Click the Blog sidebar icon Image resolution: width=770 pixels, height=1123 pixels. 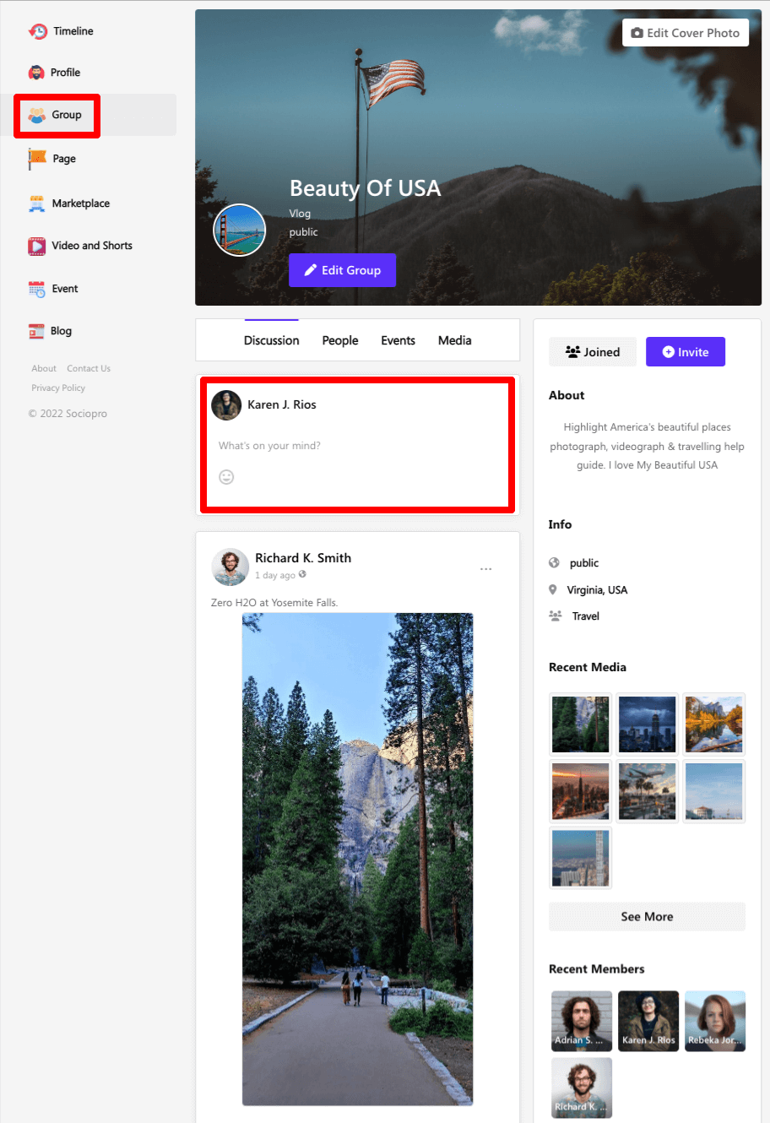coord(36,331)
